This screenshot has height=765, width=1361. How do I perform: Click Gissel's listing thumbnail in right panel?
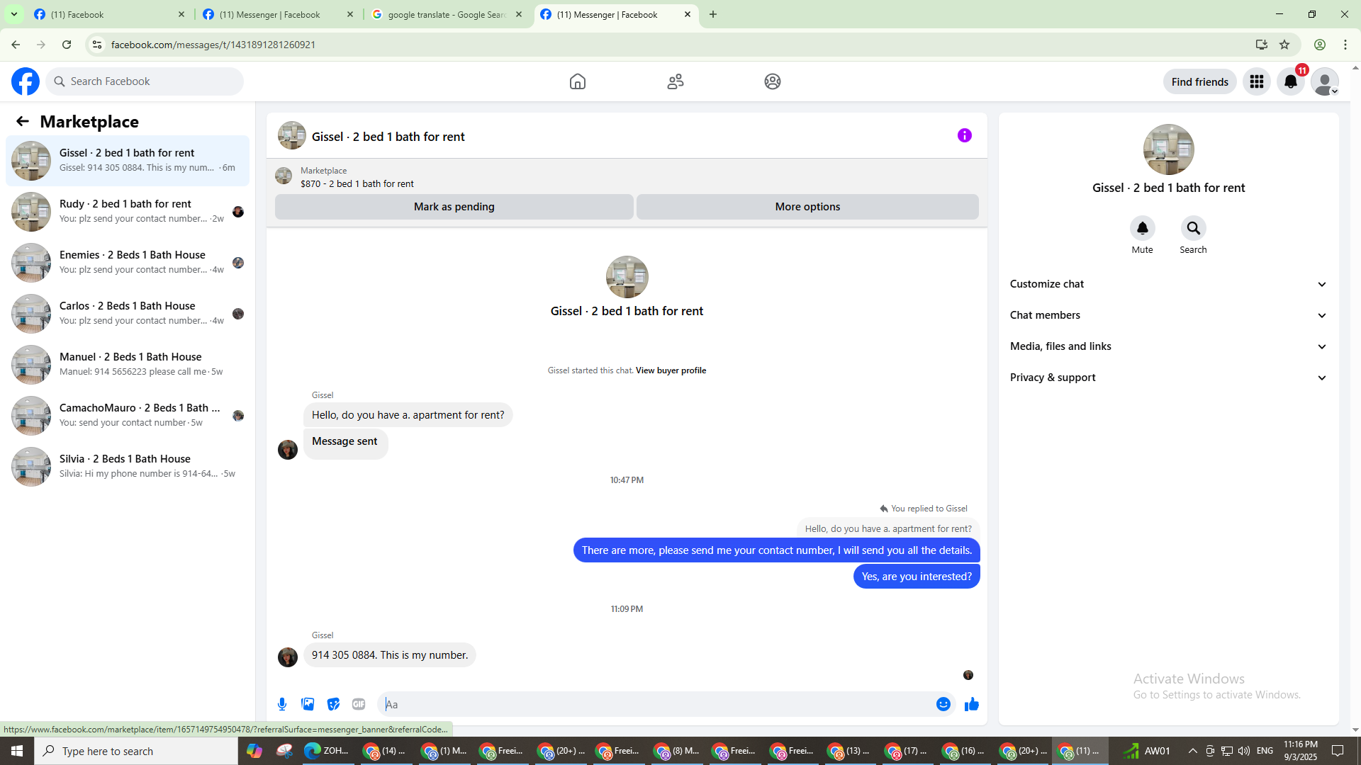[1169, 149]
